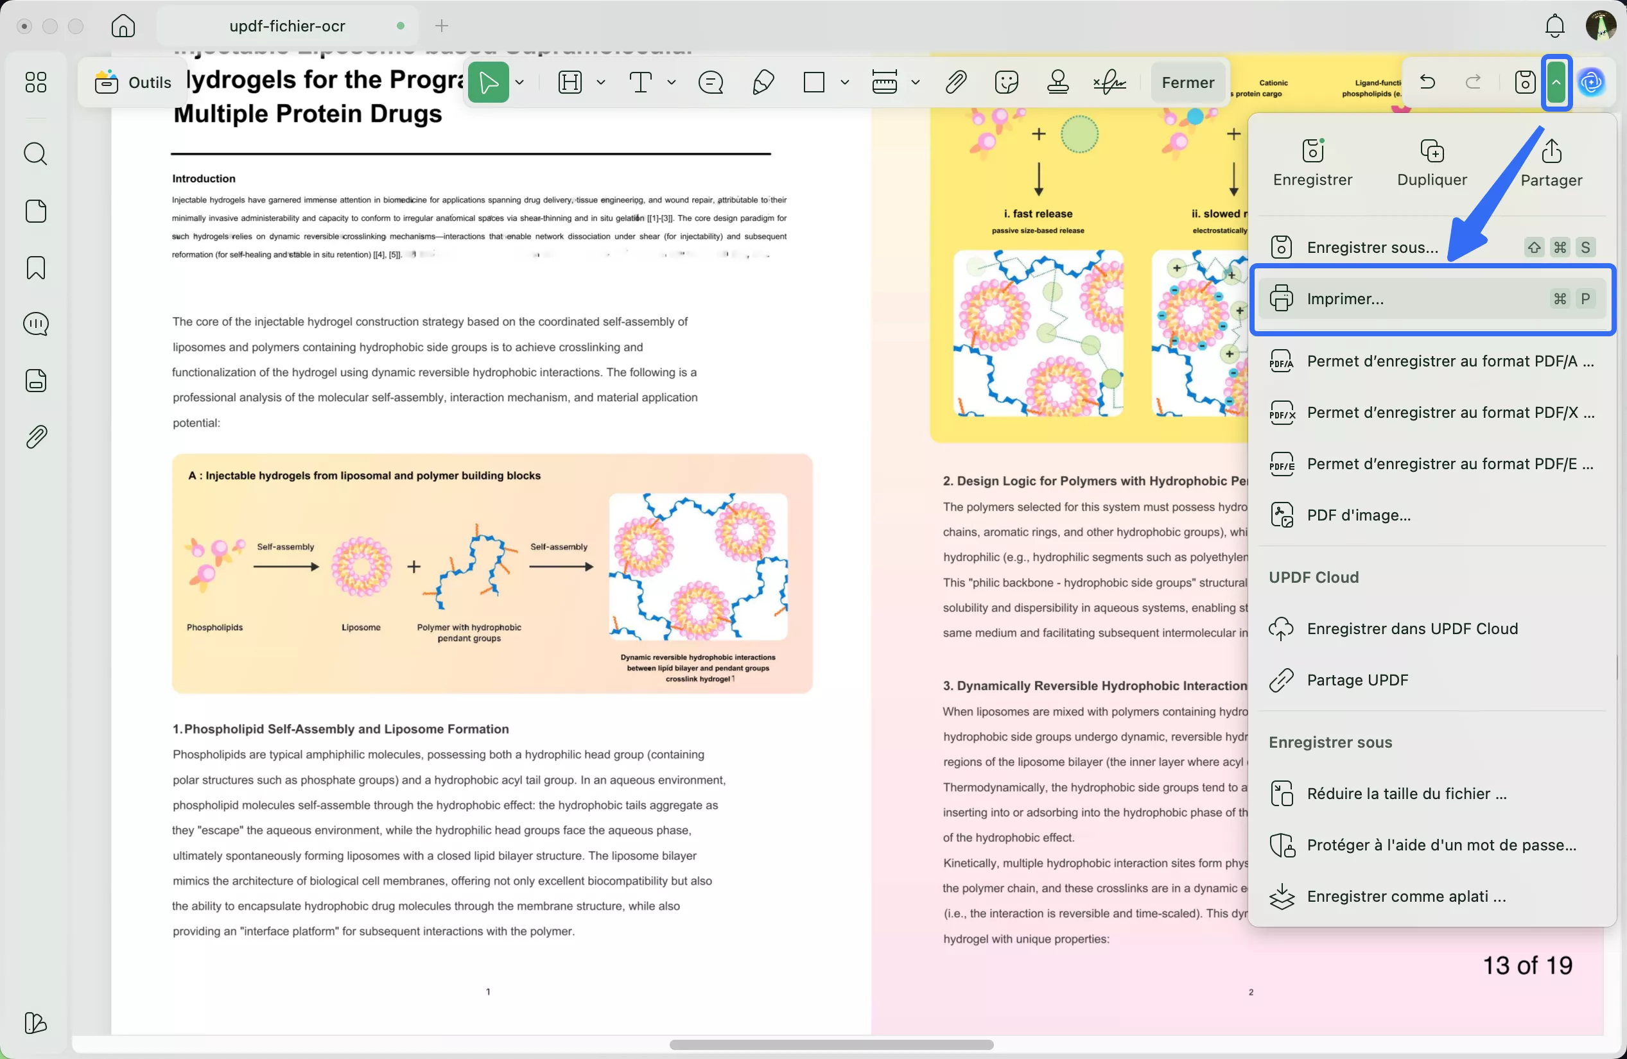The width and height of the screenshot is (1627, 1059).
Task: Open the measurement tool dropdown
Action: click(x=916, y=82)
